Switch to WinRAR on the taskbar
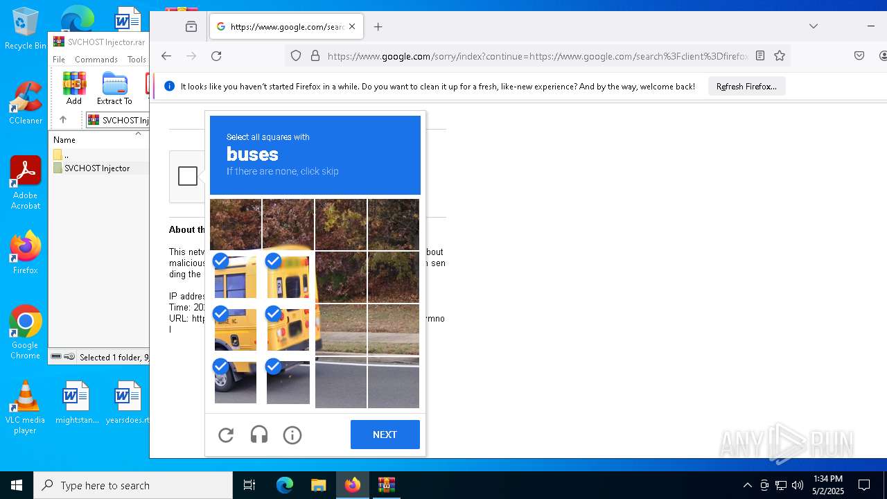This screenshot has height=499, width=887. tap(386, 485)
